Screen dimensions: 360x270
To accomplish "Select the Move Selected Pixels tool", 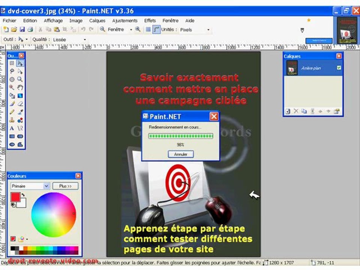I will point(20,63).
